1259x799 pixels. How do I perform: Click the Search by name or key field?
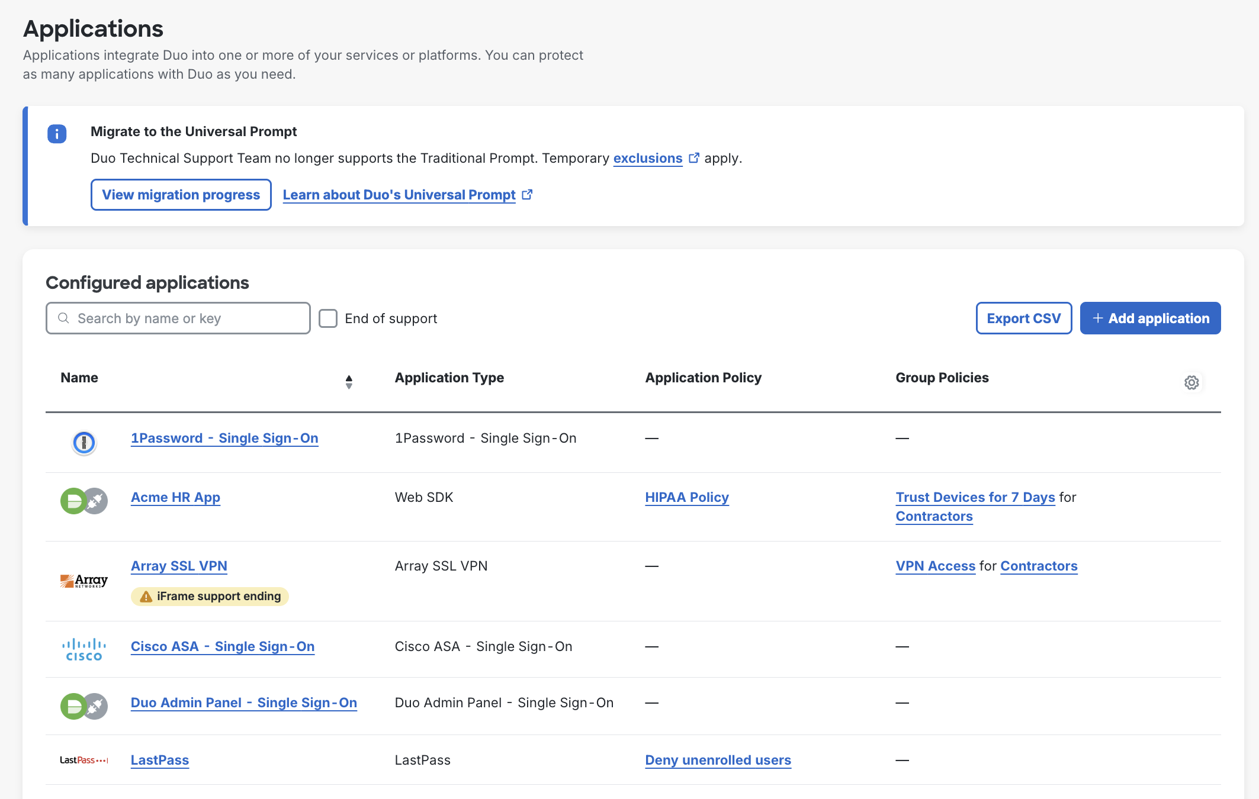pyautogui.click(x=178, y=318)
